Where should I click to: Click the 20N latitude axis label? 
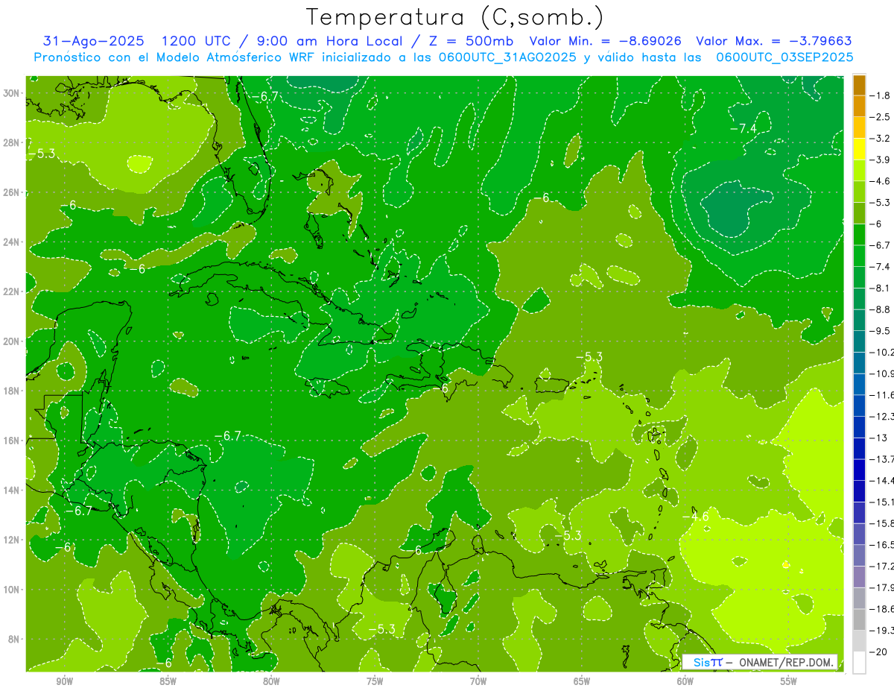coord(12,341)
